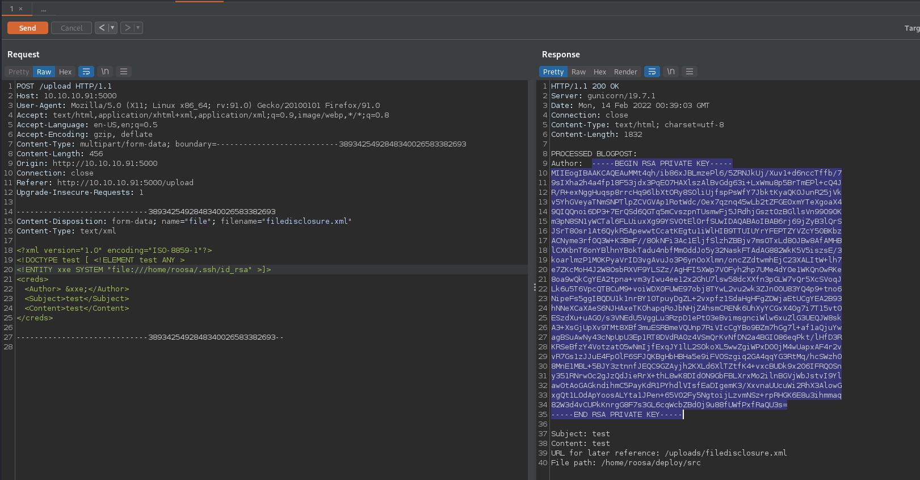Click the Request panel heading
920x480 pixels.
tap(23, 55)
